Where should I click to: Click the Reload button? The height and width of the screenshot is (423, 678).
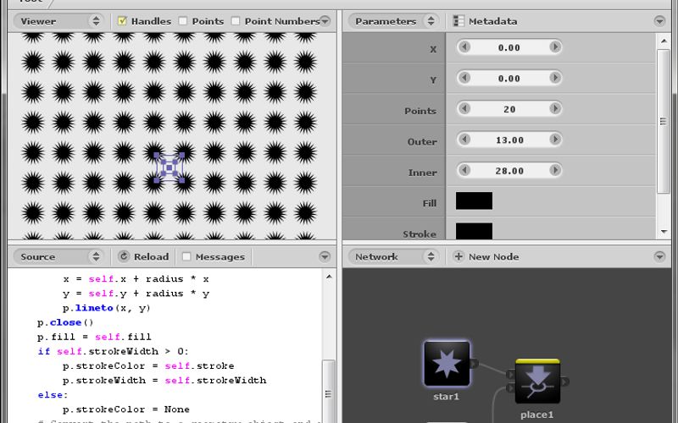pos(143,256)
